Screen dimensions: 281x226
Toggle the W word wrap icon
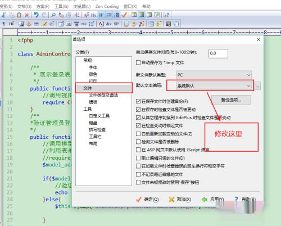coord(101,15)
